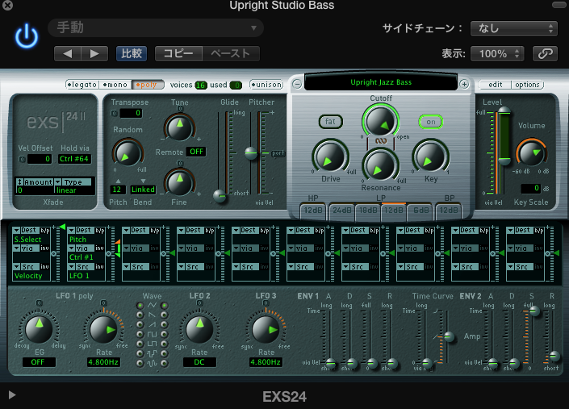Open Xfade Type linear menu

pos(74,190)
